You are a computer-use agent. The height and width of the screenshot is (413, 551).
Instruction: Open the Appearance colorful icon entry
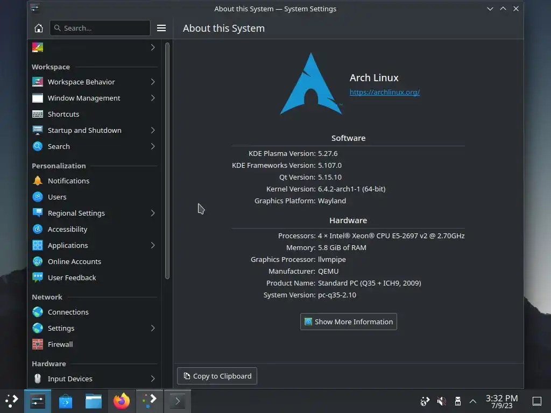[38, 47]
